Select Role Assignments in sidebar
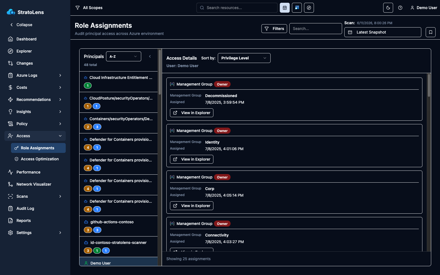Viewport: 440px width, 275px height. [x=38, y=148]
